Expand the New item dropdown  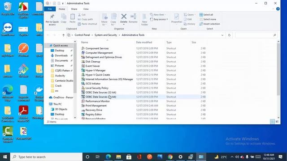click(x=158, y=15)
